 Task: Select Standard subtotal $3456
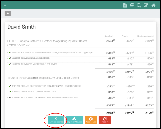(x=110, y=72)
